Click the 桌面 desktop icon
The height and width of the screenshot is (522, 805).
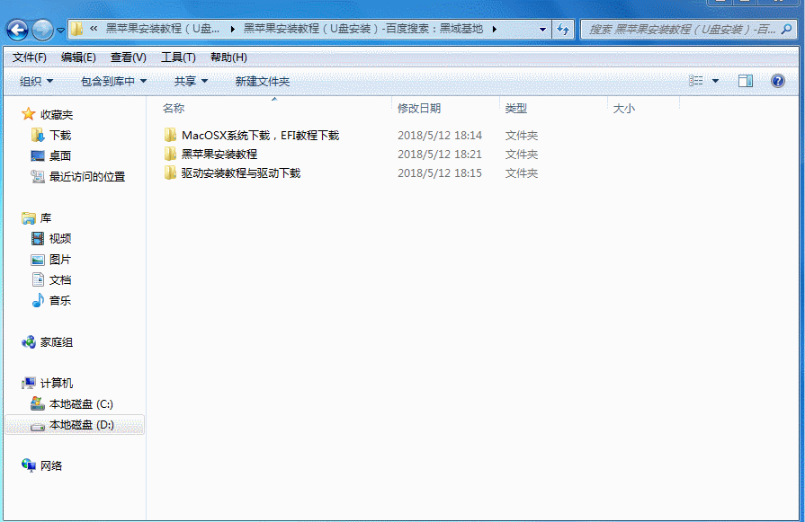(x=38, y=155)
